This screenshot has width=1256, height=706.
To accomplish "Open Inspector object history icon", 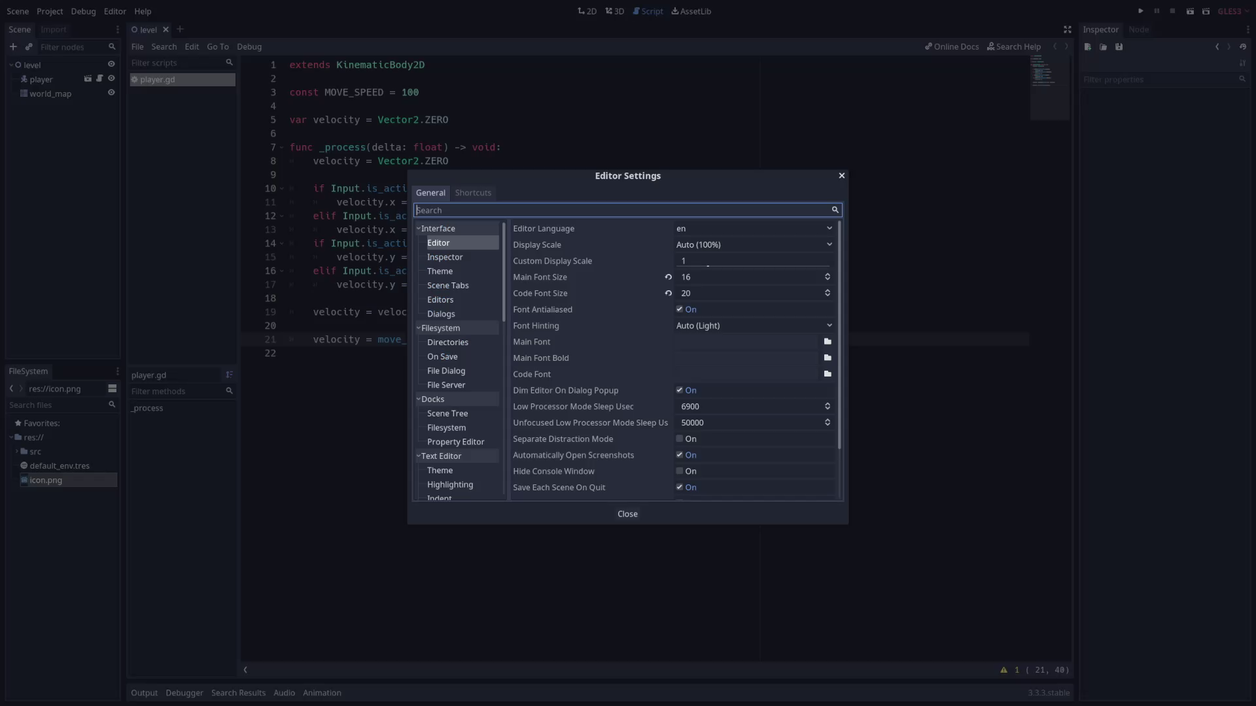I will (1243, 46).
